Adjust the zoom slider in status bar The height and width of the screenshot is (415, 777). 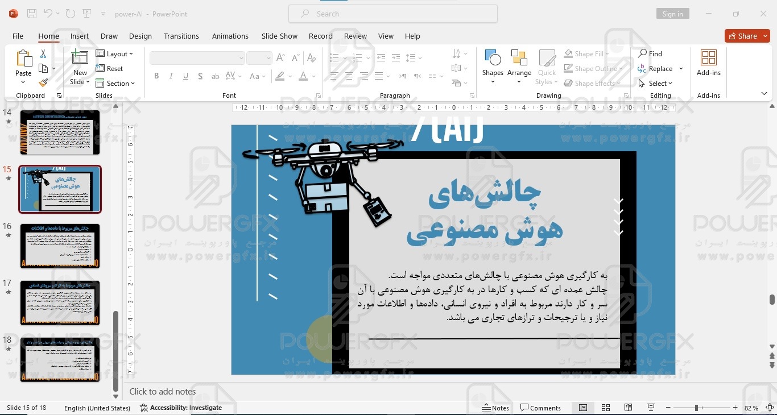point(696,408)
